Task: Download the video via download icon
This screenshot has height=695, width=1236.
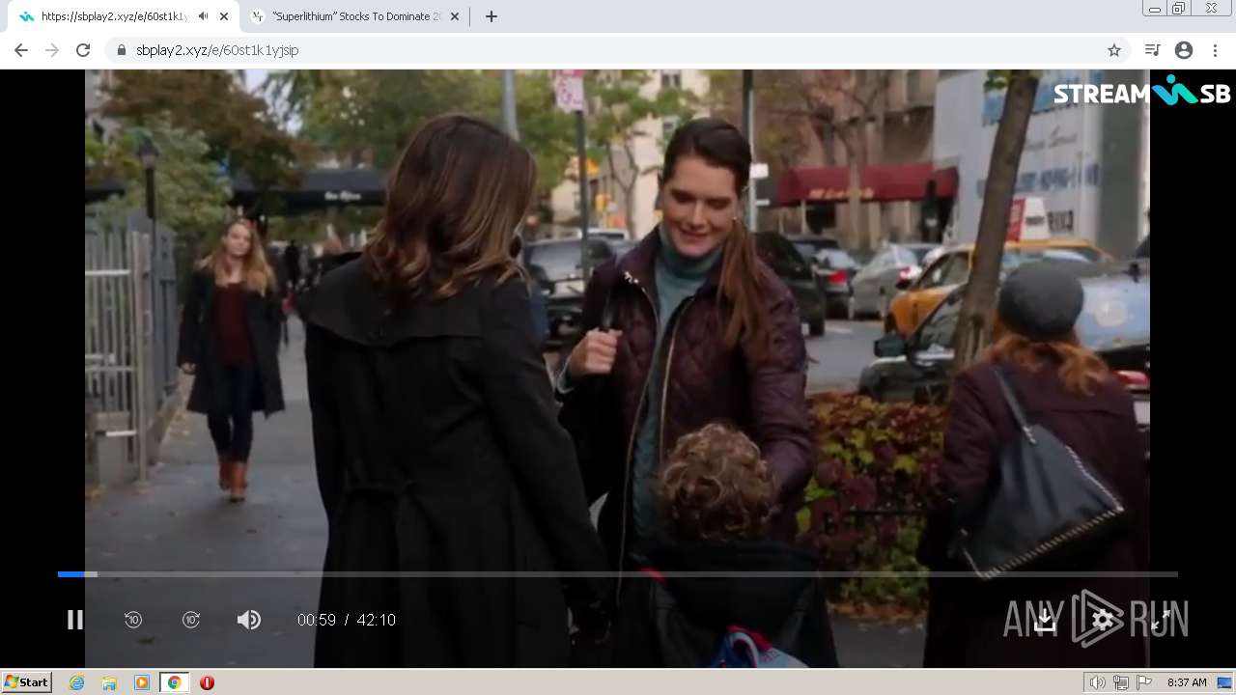Action: click(1045, 620)
